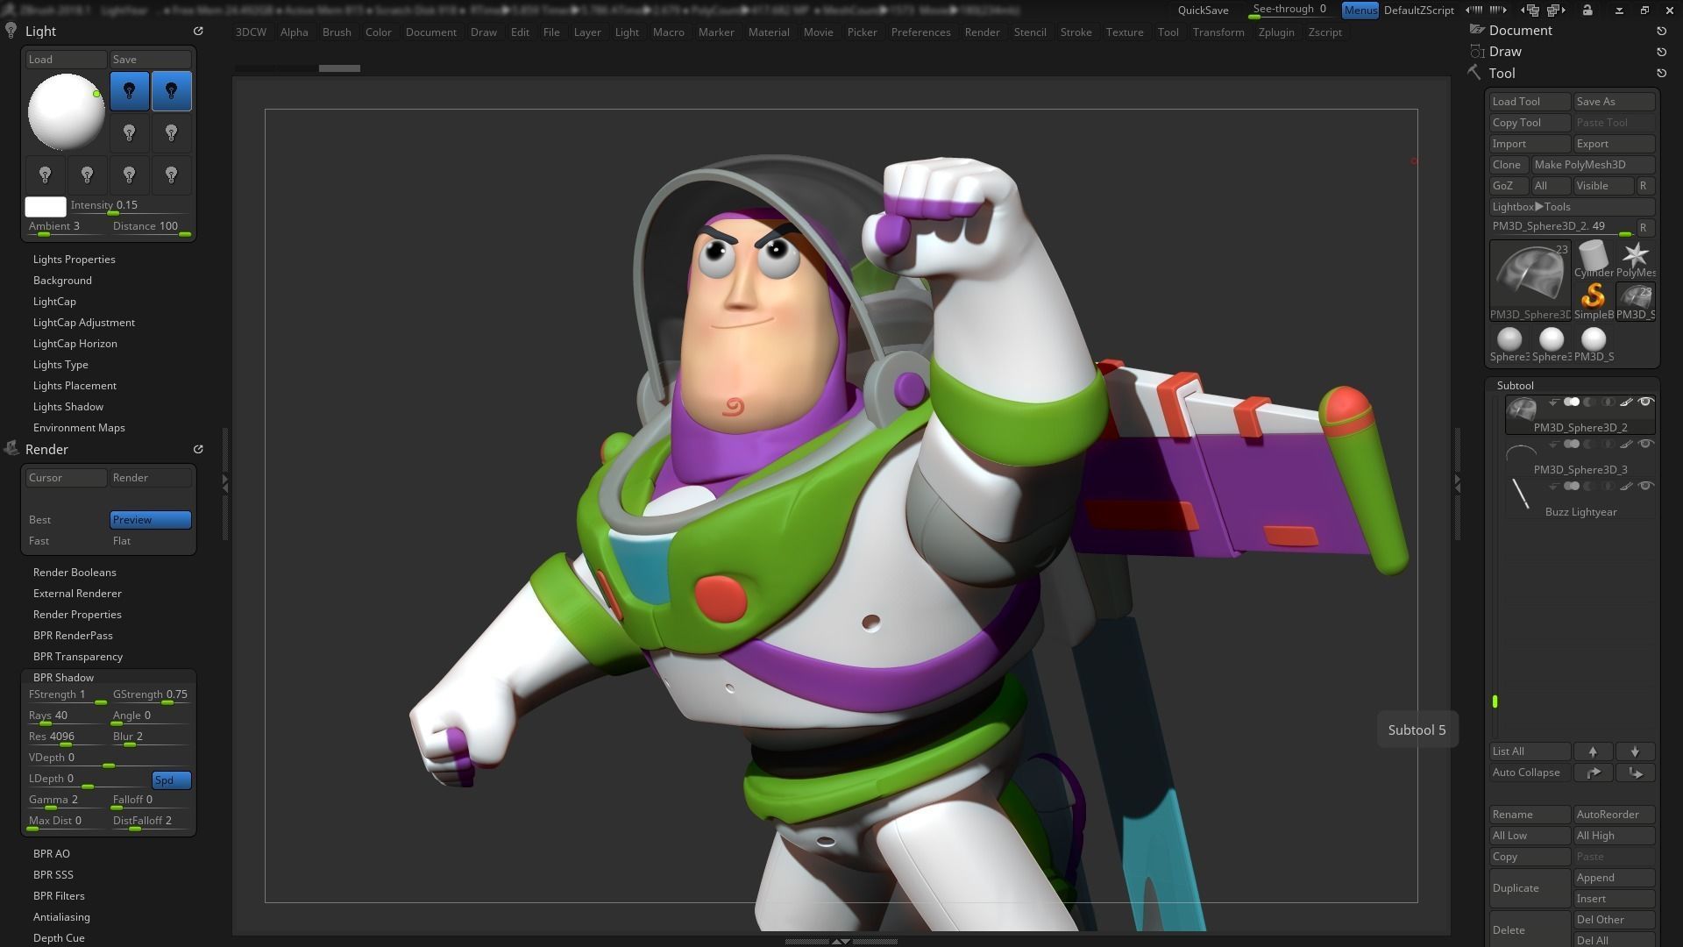1683x947 pixels.
Task: Toggle eye visibility of PM3D_Sphere3D_3 subtool
Action: 1645,445
